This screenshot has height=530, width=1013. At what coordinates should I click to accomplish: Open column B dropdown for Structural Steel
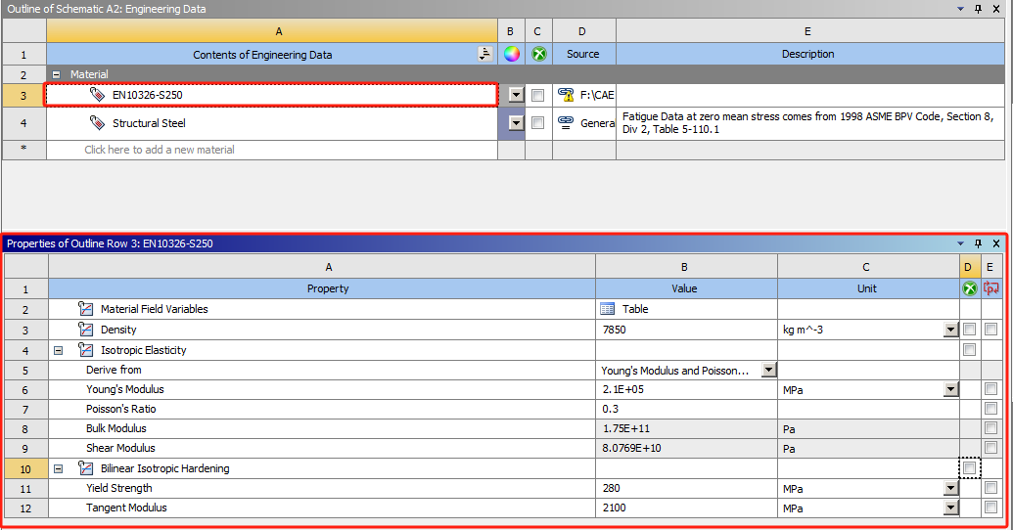point(516,122)
